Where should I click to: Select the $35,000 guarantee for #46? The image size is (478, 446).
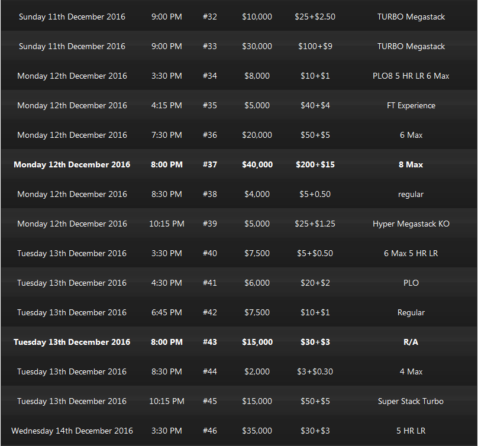click(x=257, y=431)
